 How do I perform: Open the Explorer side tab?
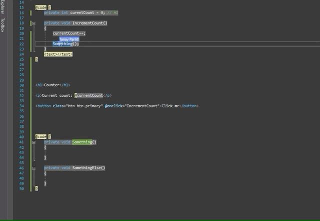[x=2, y=7]
